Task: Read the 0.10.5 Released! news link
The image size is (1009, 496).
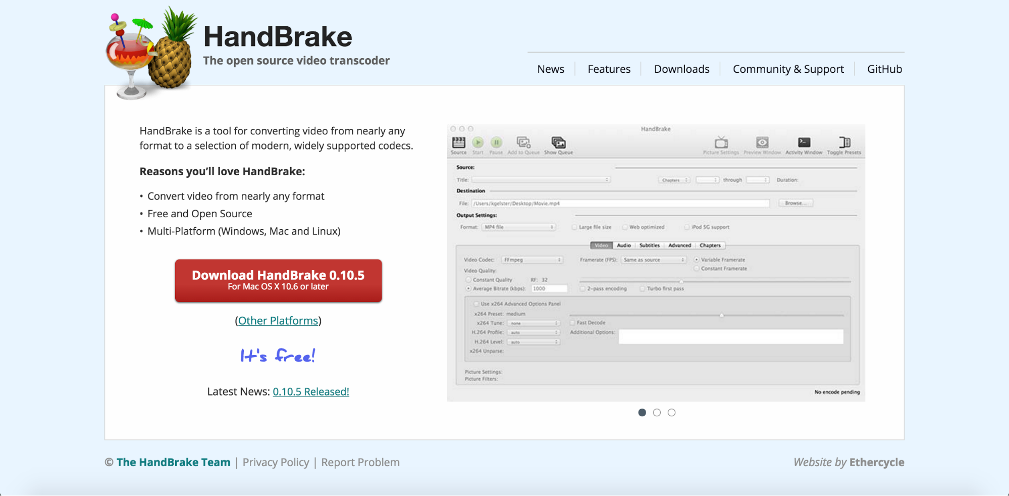Action: tap(311, 391)
